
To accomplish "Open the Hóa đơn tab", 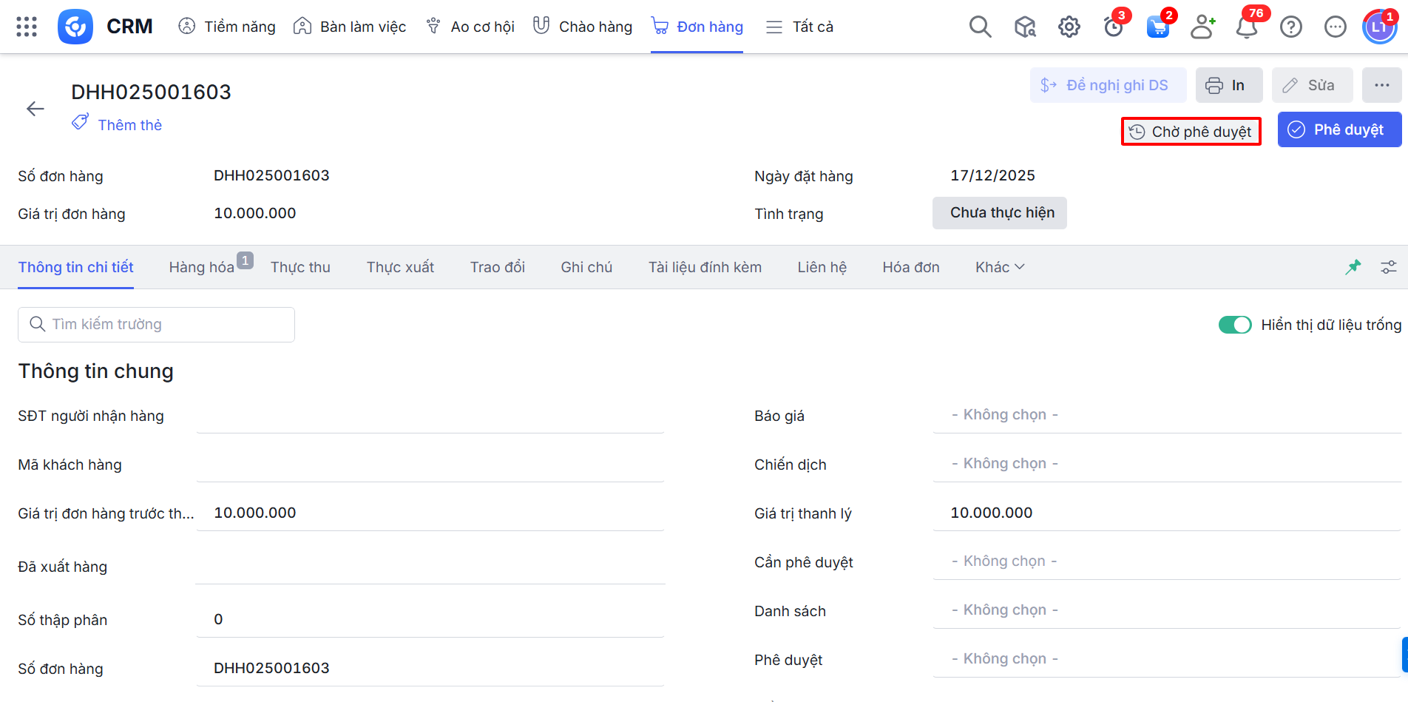I will [910, 267].
